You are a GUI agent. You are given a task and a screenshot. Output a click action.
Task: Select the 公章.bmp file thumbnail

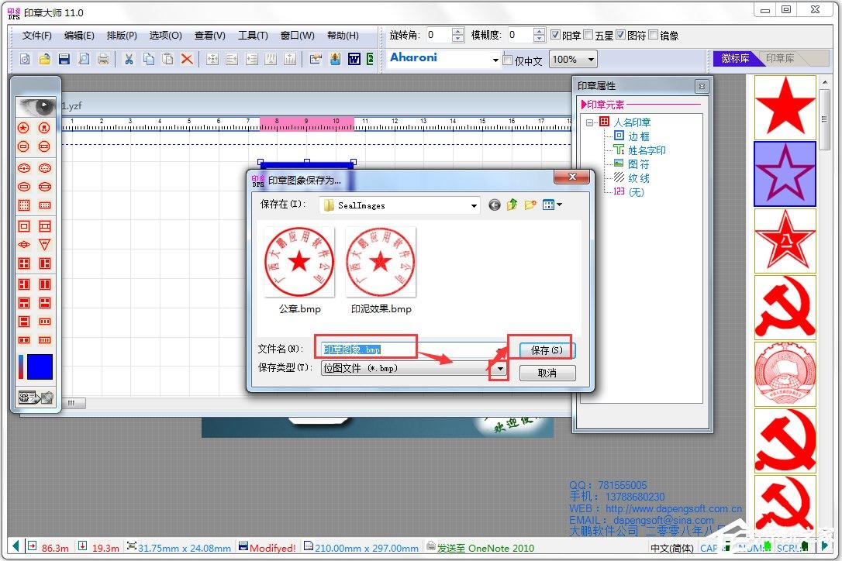pyautogui.click(x=299, y=262)
